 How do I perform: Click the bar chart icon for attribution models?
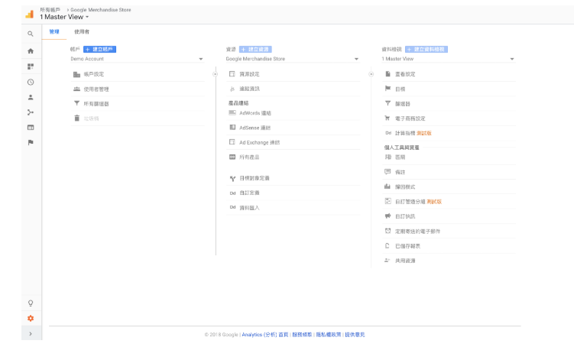tap(388, 186)
